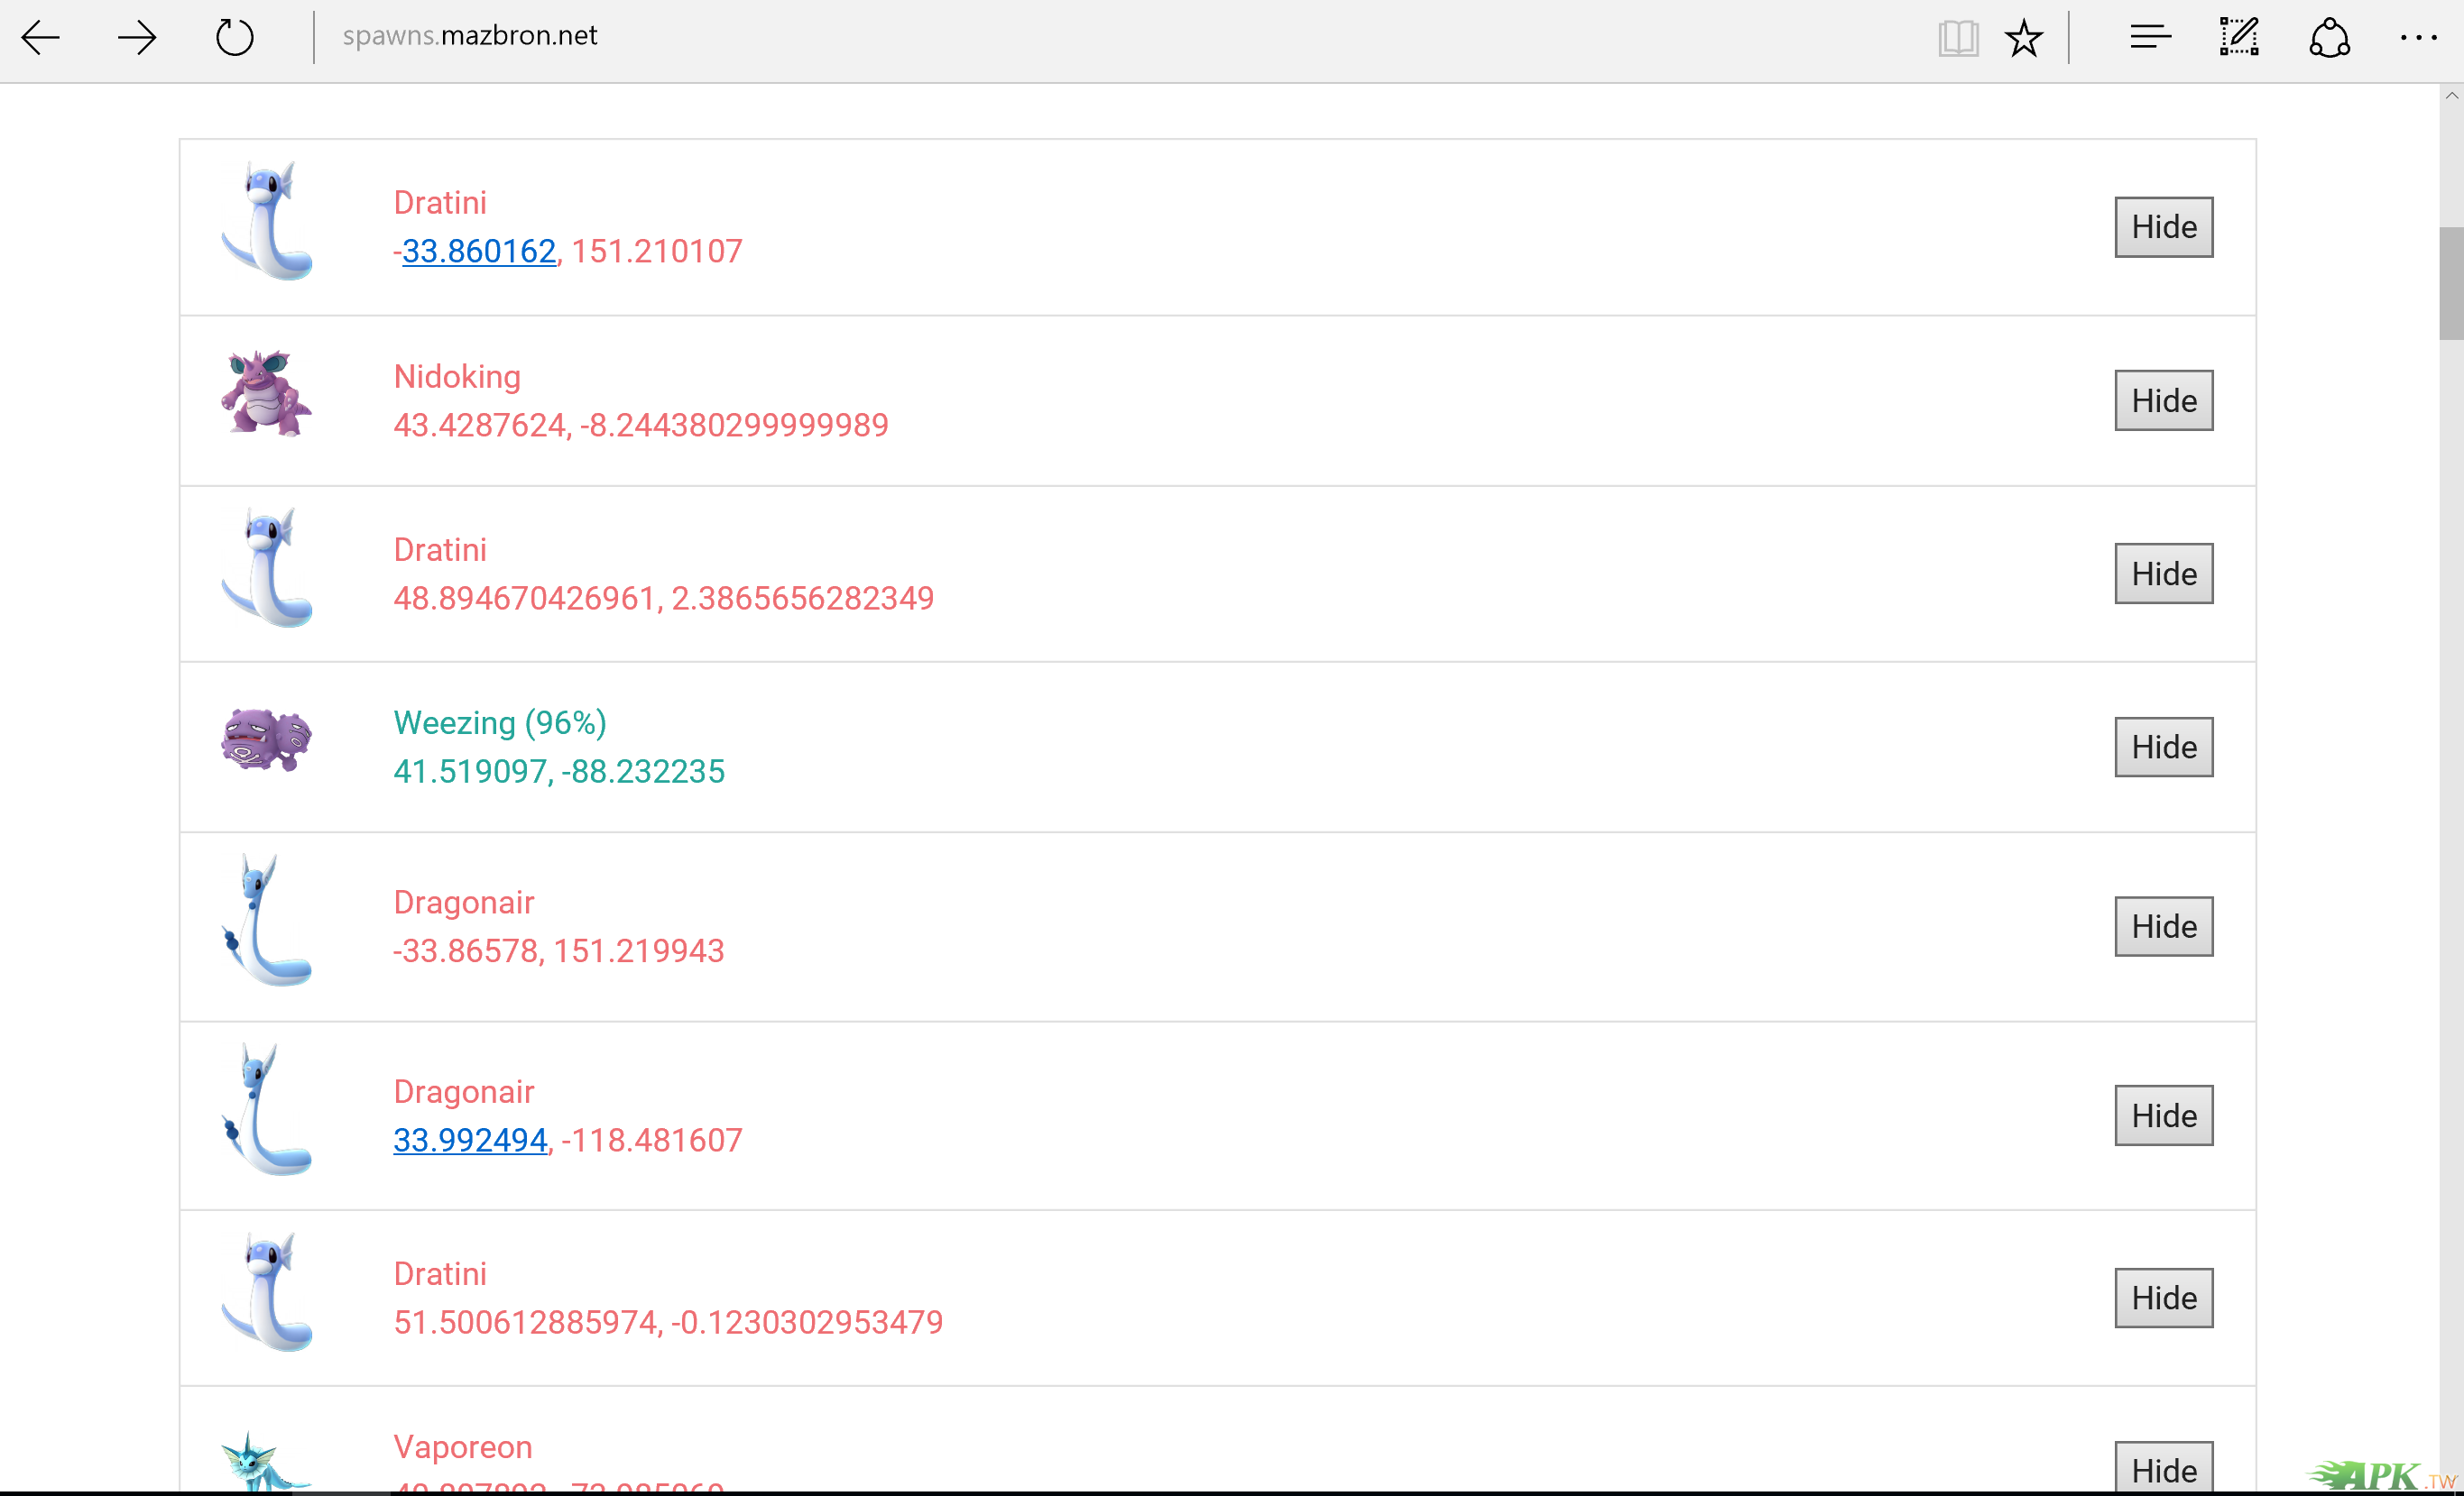The image size is (2464, 1496).
Task: Click the browser Back arrow
Action: pyautogui.click(x=41, y=38)
